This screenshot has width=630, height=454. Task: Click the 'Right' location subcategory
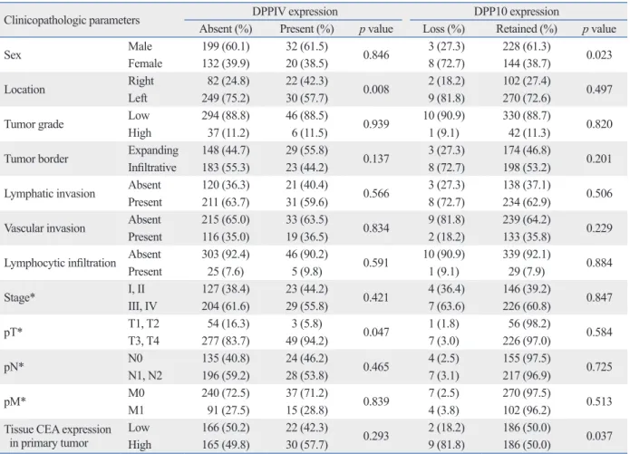click(x=141, y=81)
